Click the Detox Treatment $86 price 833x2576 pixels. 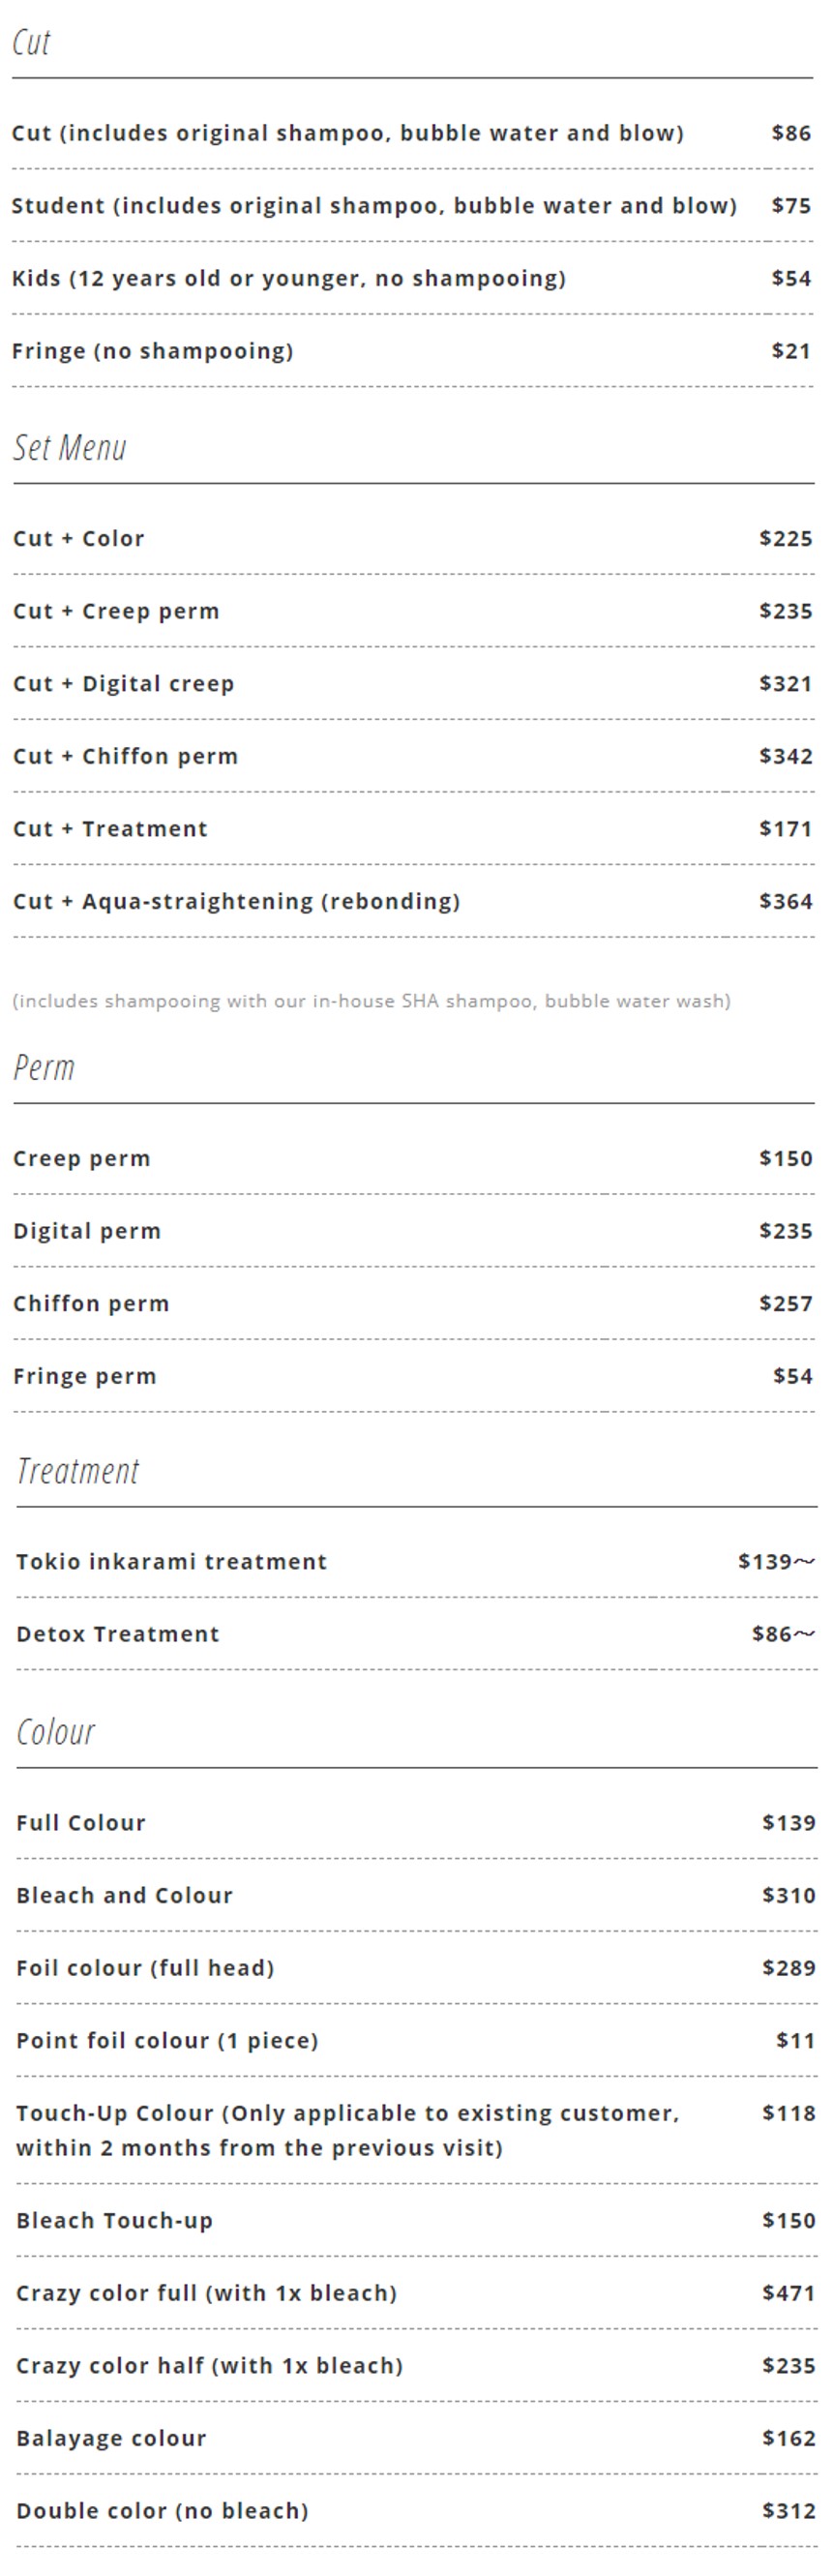coord(782,1634)
